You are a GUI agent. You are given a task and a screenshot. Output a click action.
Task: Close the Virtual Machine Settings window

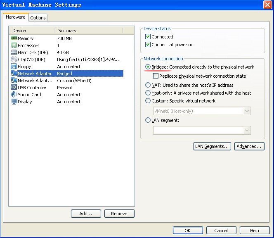[267, 5]
